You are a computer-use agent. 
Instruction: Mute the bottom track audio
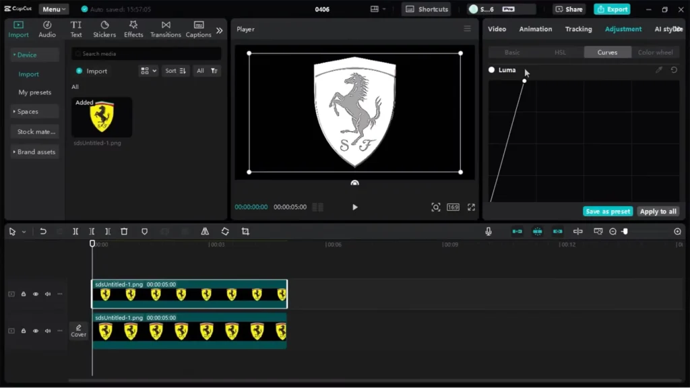point(48,331)
